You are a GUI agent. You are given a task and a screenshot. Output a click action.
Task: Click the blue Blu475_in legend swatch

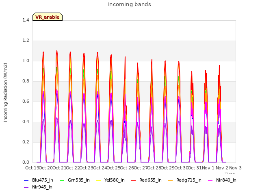[x=26, y=180]
